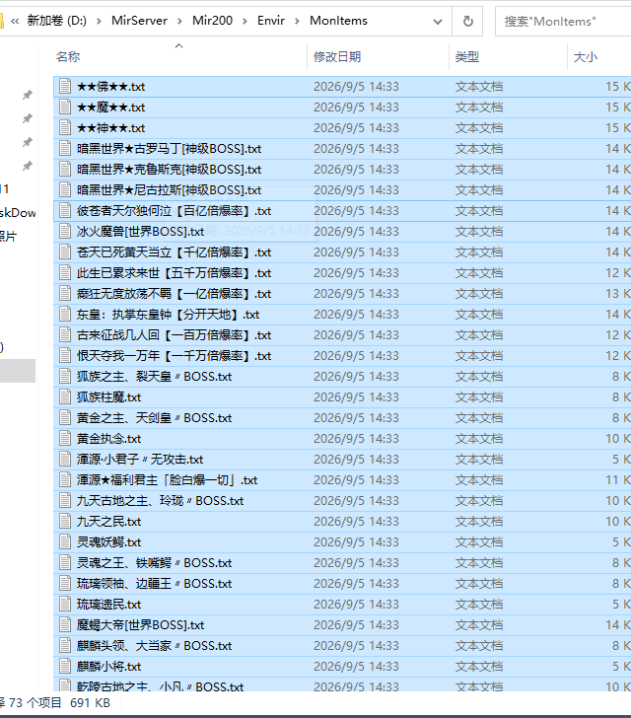The width and height of the screenshot is (631, 718).
Task: Click icon of 此生已累求来世 file
Action: pos(65,272)
